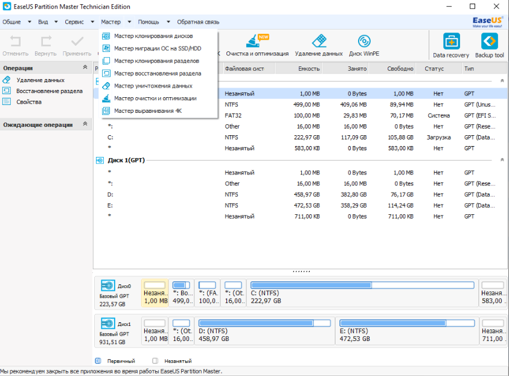Sort by Емкость column header

299,69
